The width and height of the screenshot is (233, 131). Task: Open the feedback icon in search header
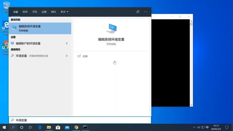coord(138,12)
